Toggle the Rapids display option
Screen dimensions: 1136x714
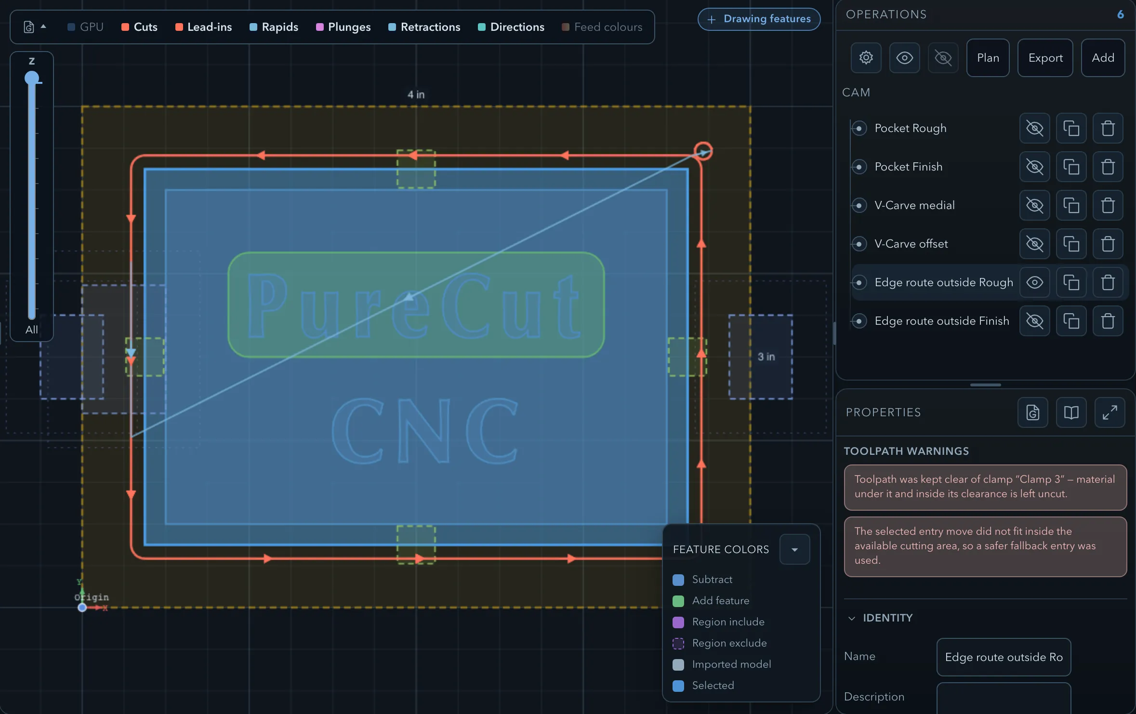(274, 27)
